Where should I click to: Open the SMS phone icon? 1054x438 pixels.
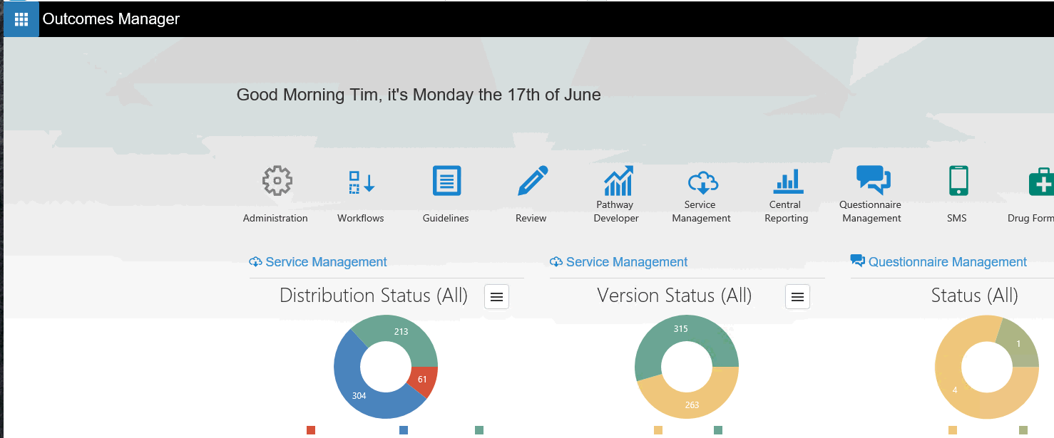(x=958, y=181)
